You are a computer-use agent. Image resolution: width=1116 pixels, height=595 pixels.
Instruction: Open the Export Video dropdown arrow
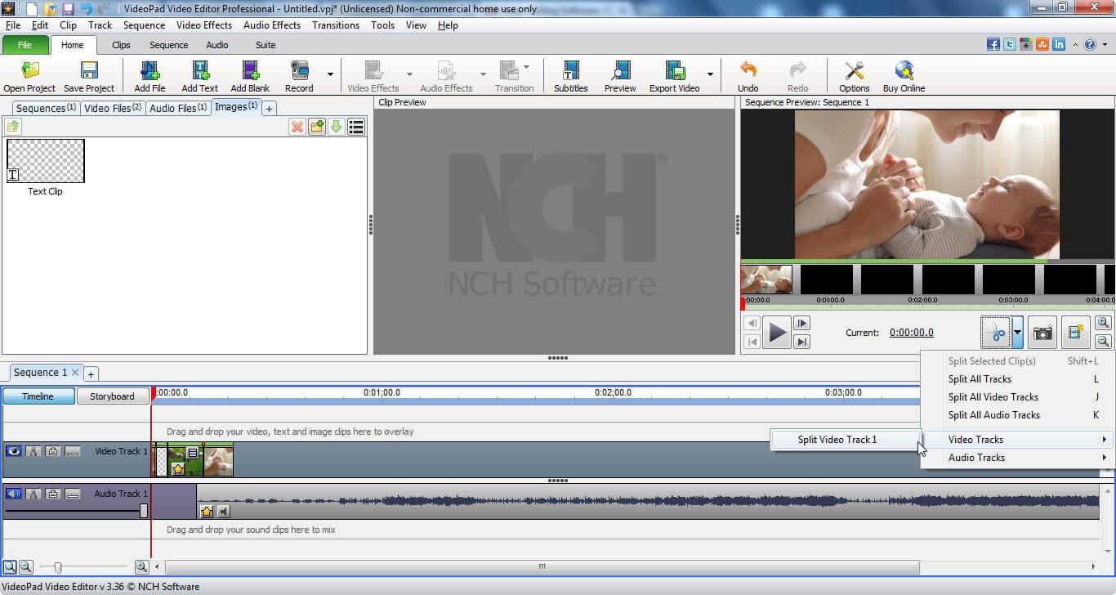(x=710, y=74)
